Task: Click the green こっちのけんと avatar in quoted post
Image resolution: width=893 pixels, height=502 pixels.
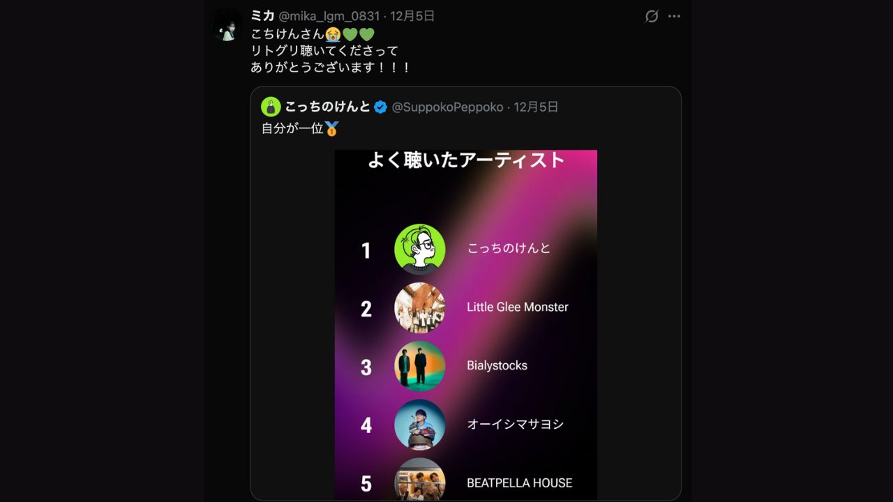Action: coord(271,107)
